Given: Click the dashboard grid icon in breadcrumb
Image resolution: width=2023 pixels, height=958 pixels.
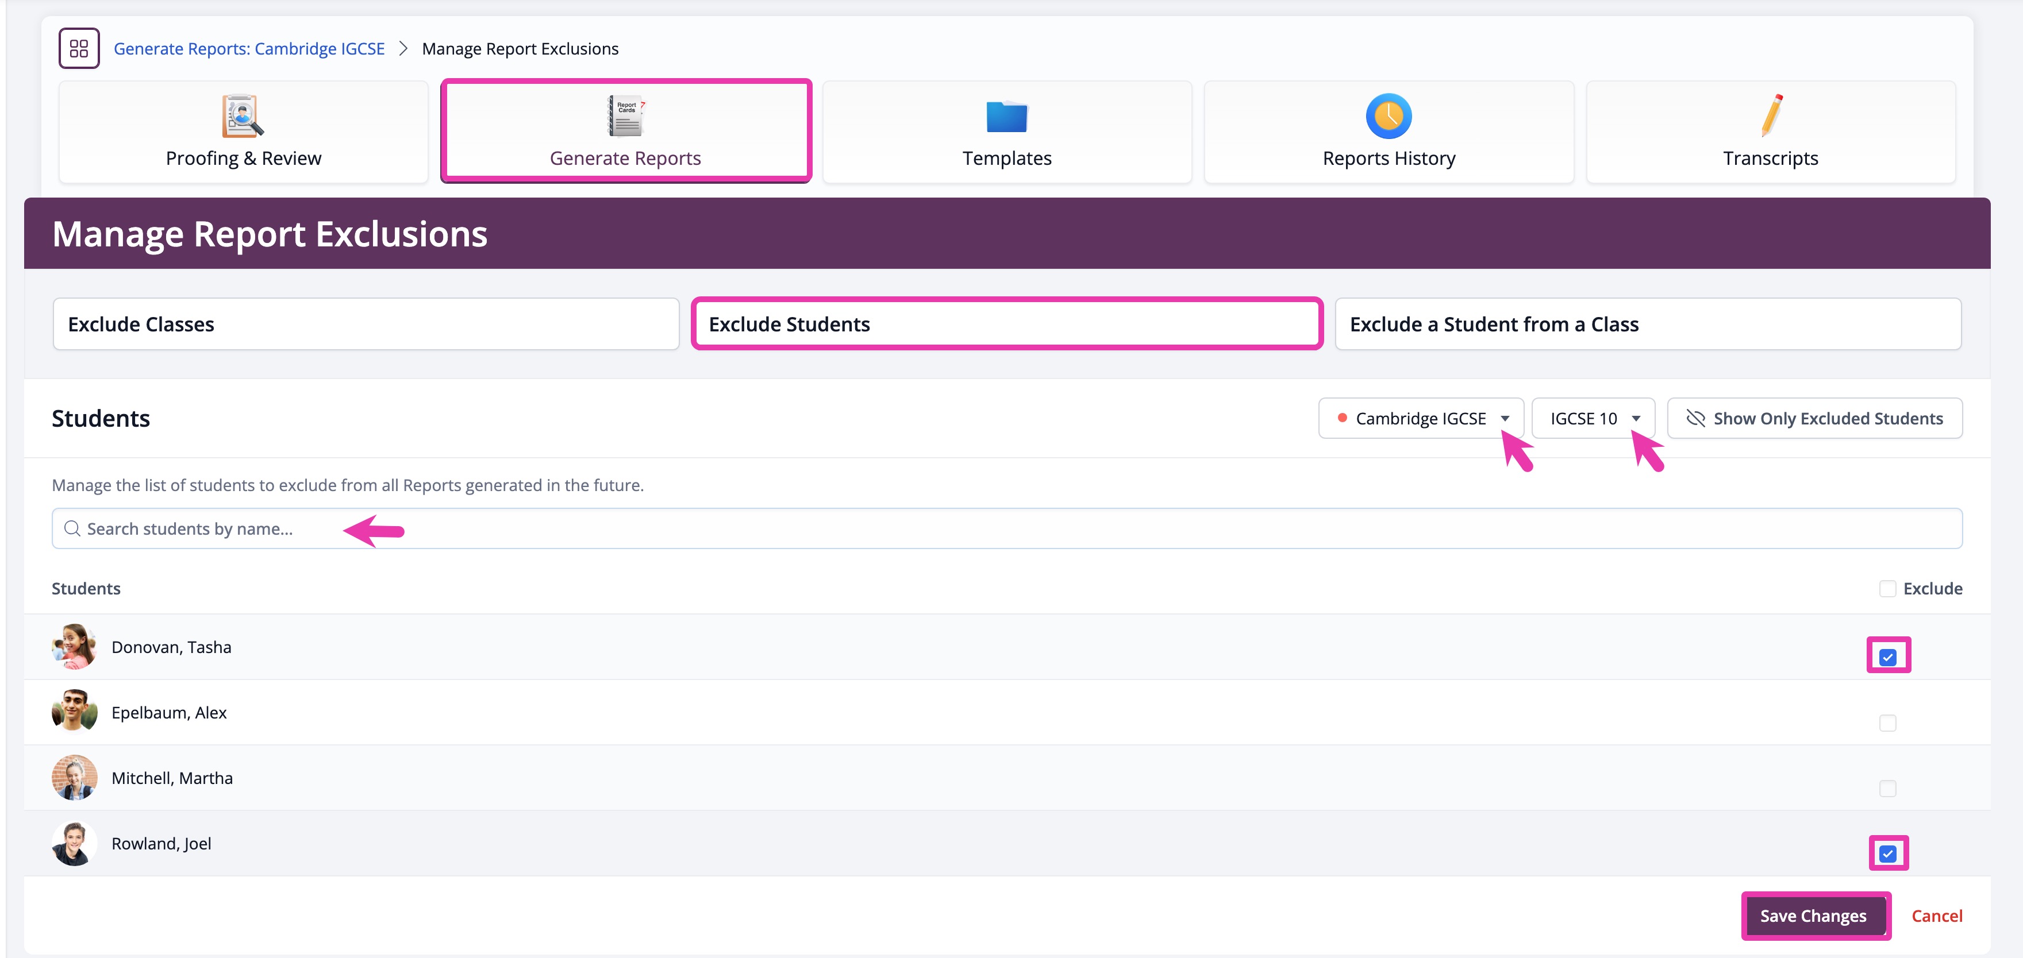Looking at the screenshot, I should coord(79,49).
